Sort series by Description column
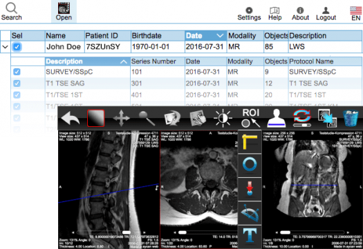363x249 pixels. click(88, 61)
